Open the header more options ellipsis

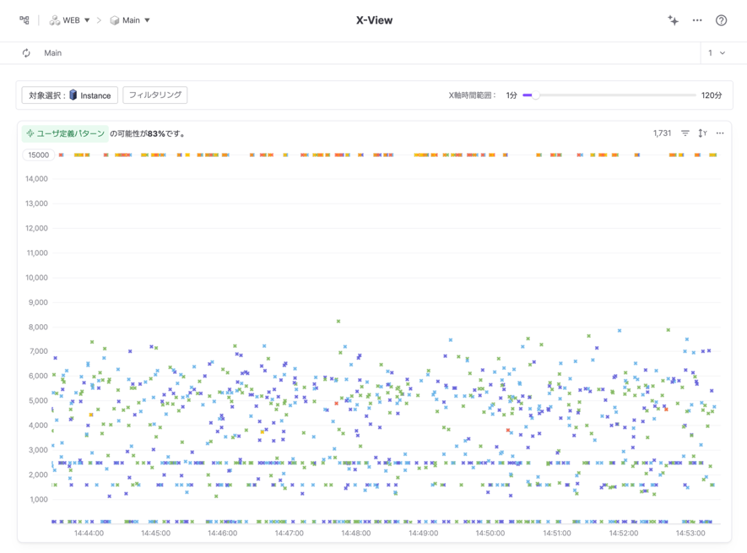(697, 20)
